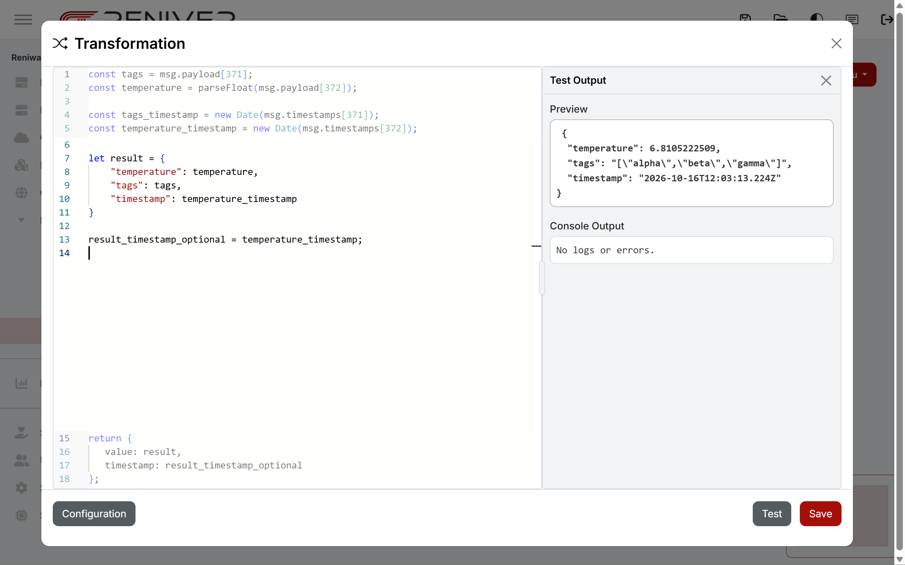
Task: Open the Configuration button
Action: [x=94, y=513]
